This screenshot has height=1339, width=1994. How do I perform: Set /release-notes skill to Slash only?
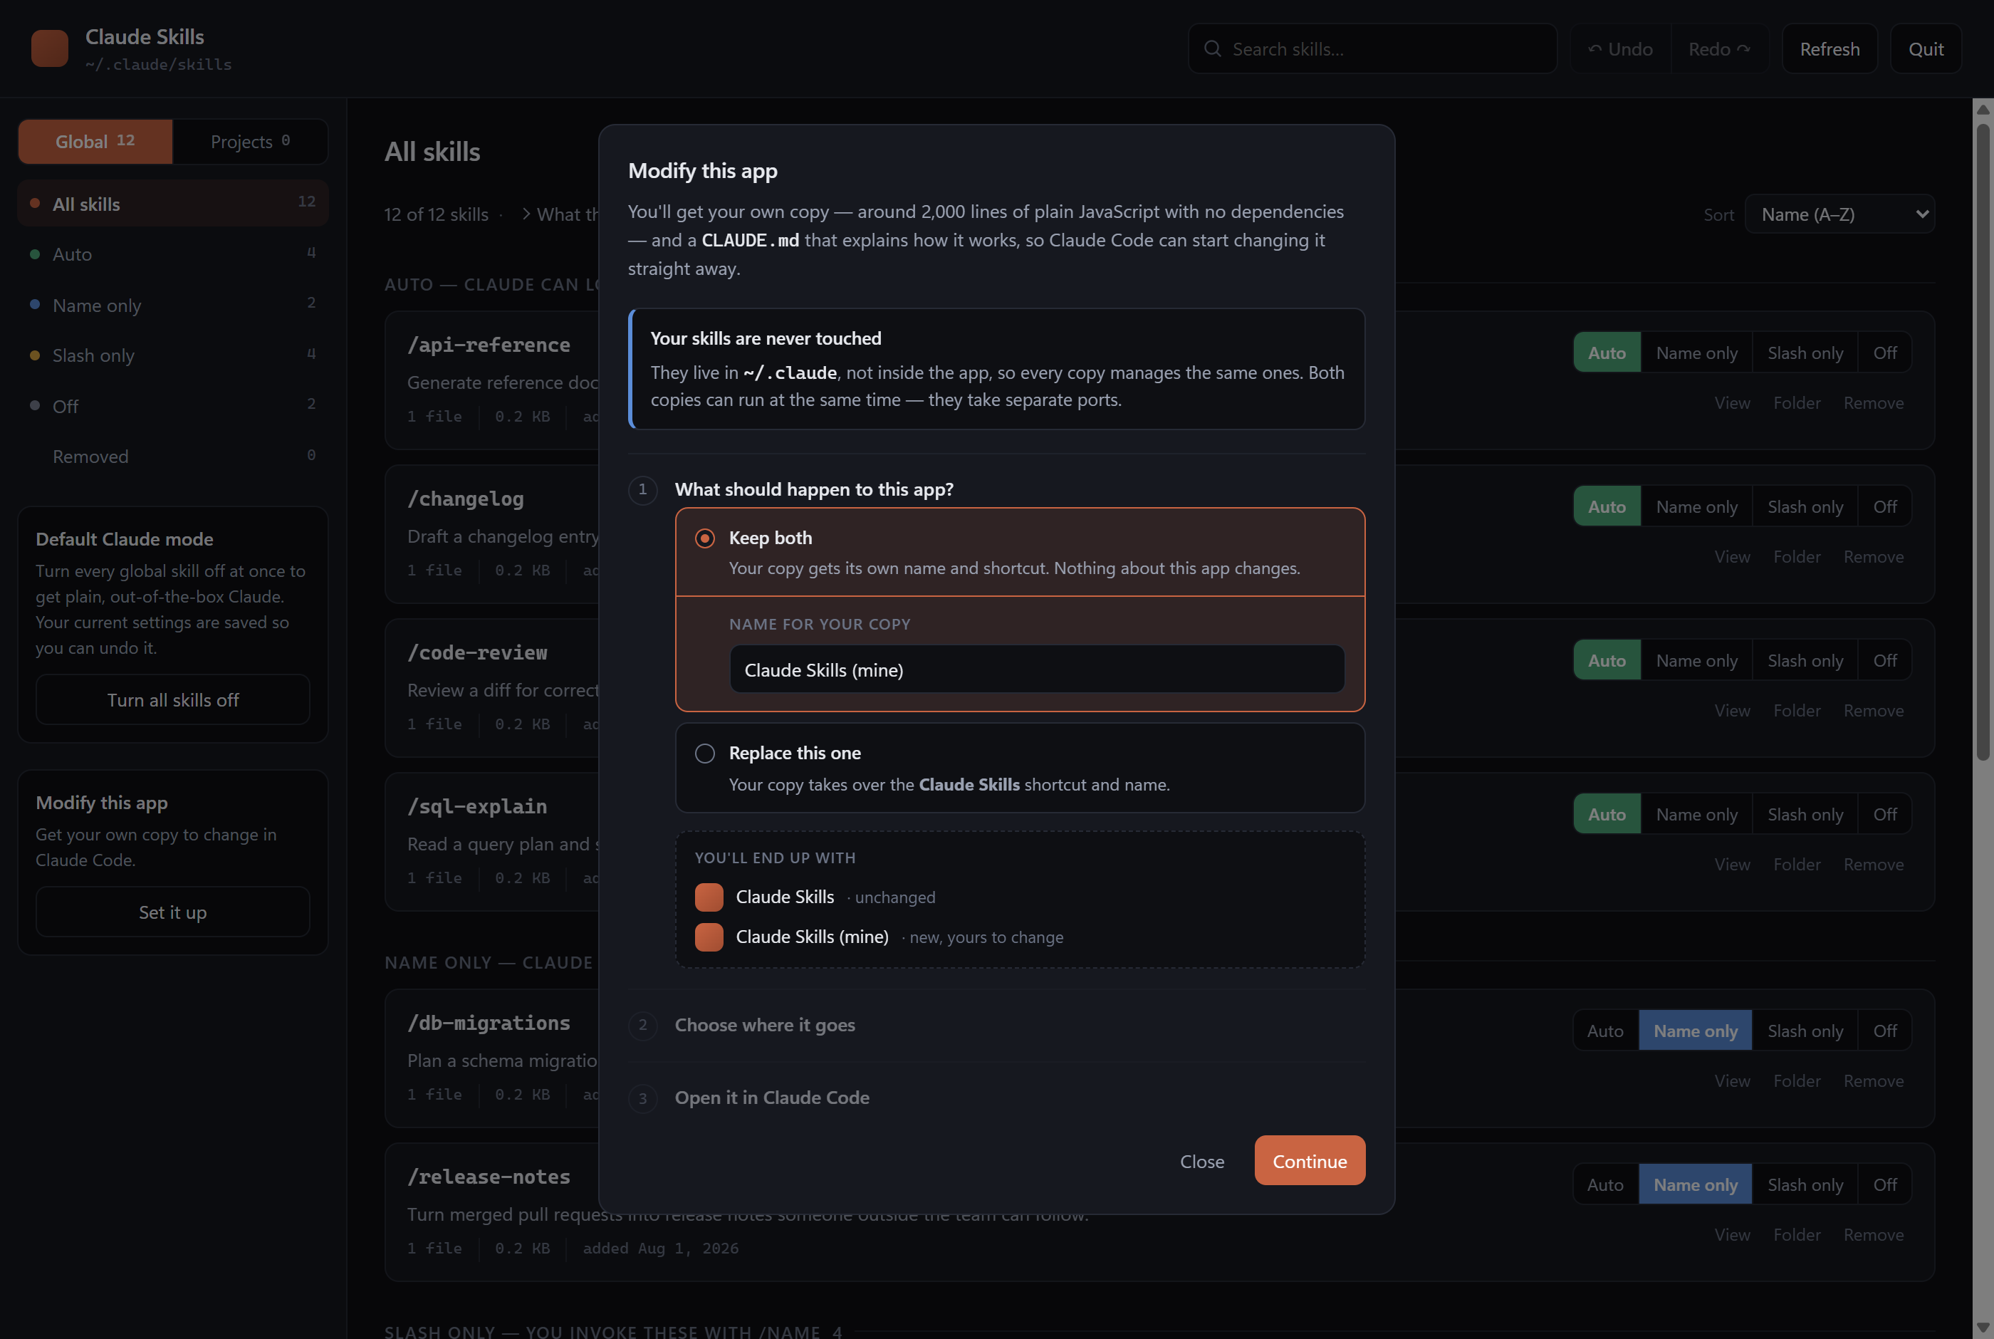coord(1805,1184)
